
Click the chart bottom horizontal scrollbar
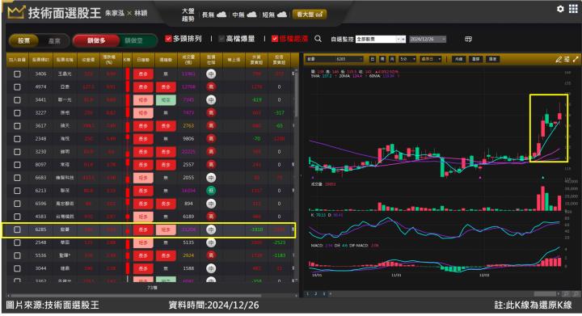[546, 293]
